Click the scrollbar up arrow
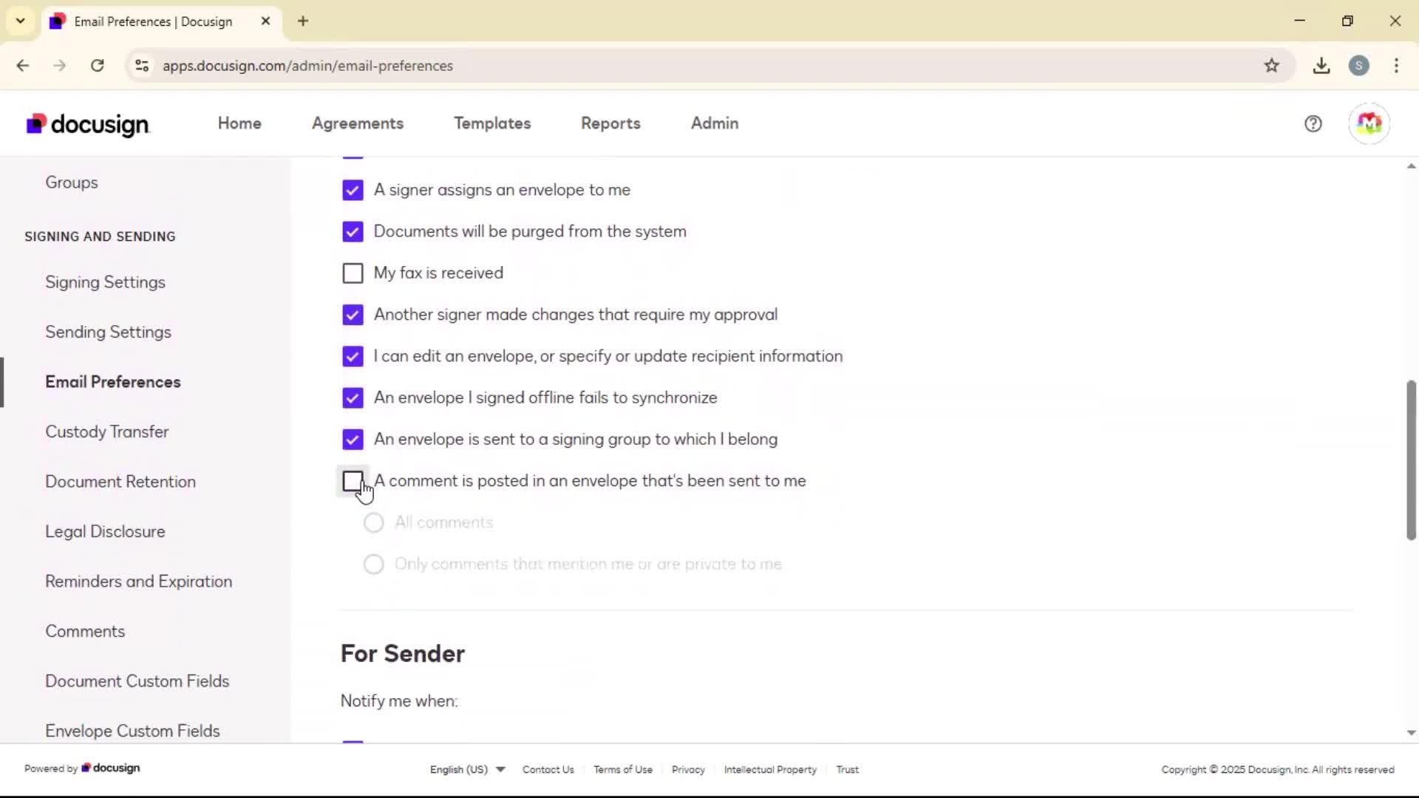The image size is (1419, 798). [1411, 166]
